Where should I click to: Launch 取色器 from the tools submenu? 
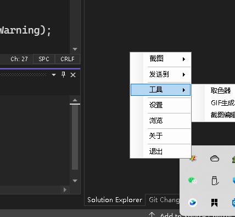pos(221,90)
